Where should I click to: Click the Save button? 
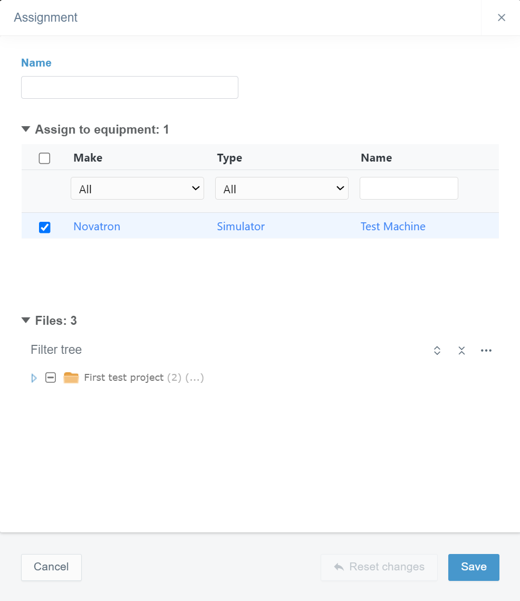coord(474,567)
